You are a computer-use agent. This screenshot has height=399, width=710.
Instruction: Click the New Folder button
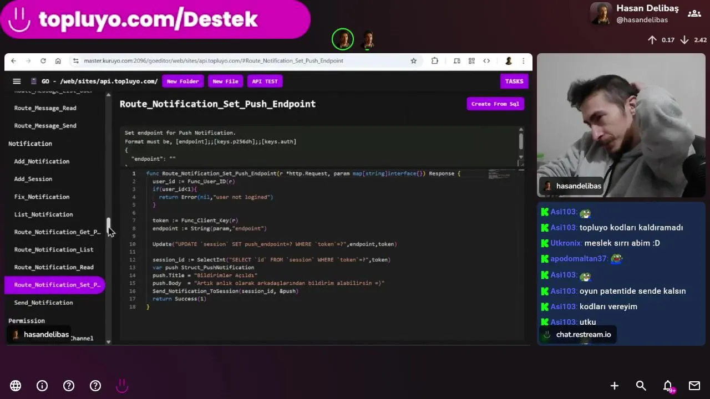(182, 81)
